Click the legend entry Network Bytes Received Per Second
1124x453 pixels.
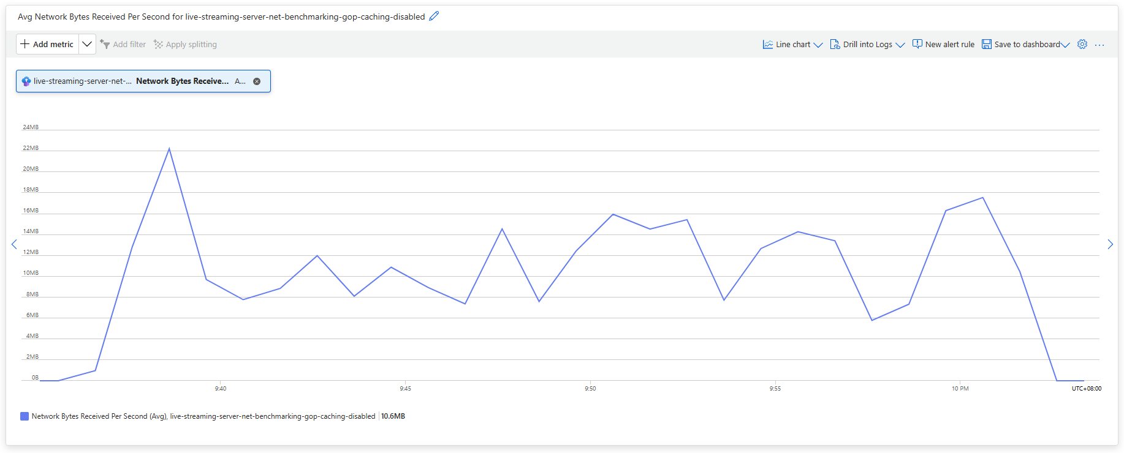point(203,416)
